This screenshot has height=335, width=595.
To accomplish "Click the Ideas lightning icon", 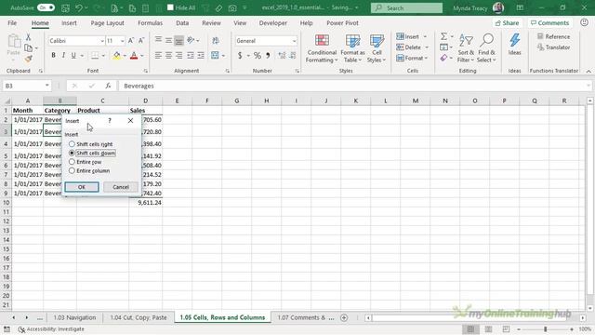I will 514,44.
